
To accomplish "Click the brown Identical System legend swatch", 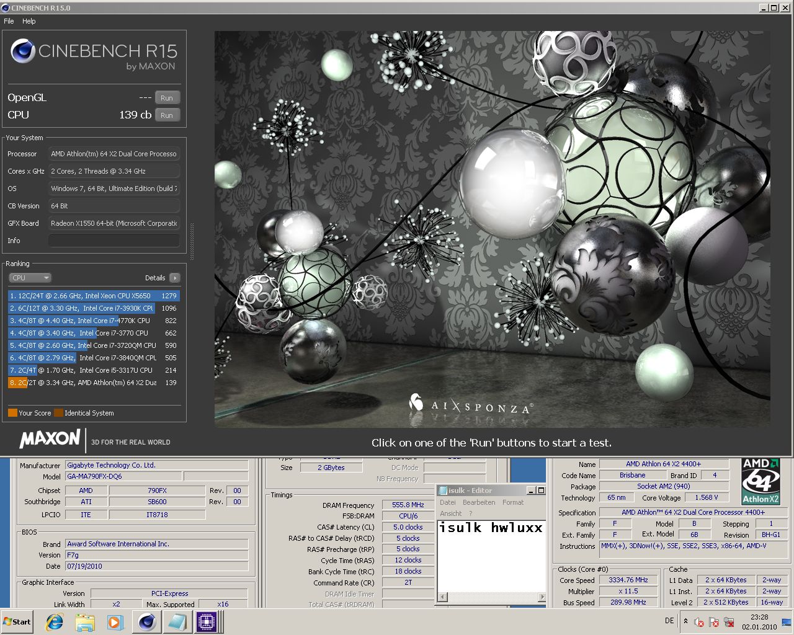I will tap(58, 413).
